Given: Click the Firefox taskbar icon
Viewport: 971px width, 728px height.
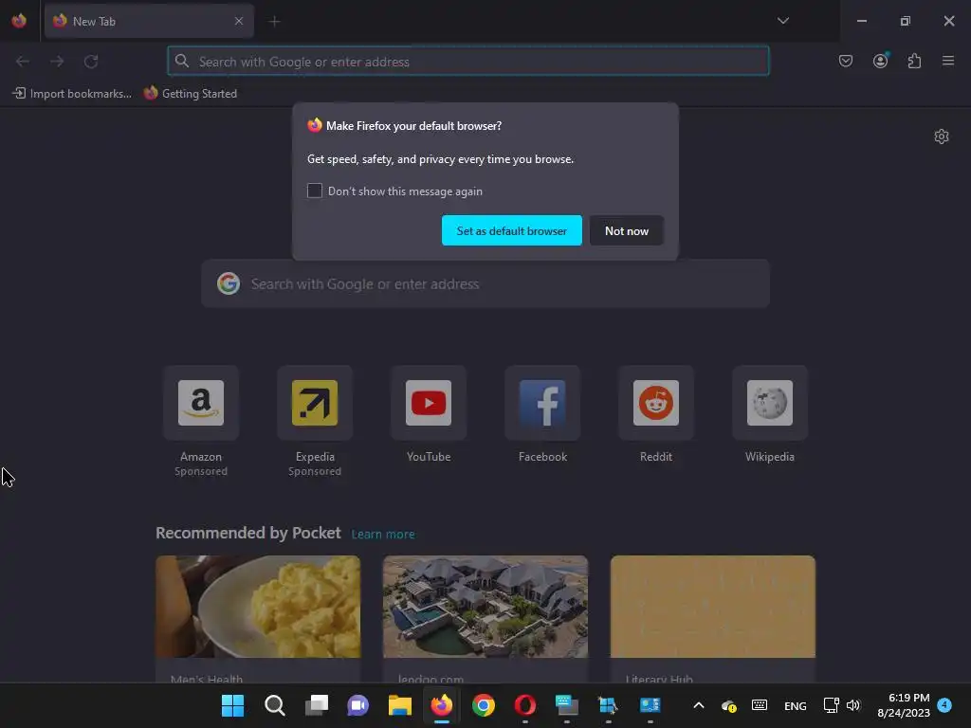Looking at the screenshot, I should pos(442,705).
